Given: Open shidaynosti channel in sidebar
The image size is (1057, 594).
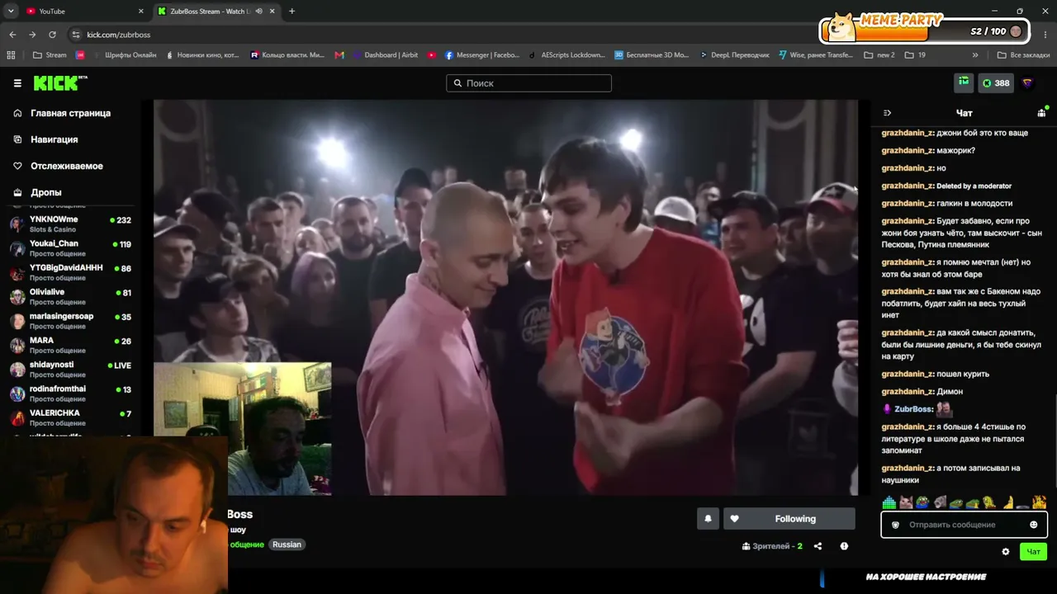Looking at the screenshot, I should 70,369.
